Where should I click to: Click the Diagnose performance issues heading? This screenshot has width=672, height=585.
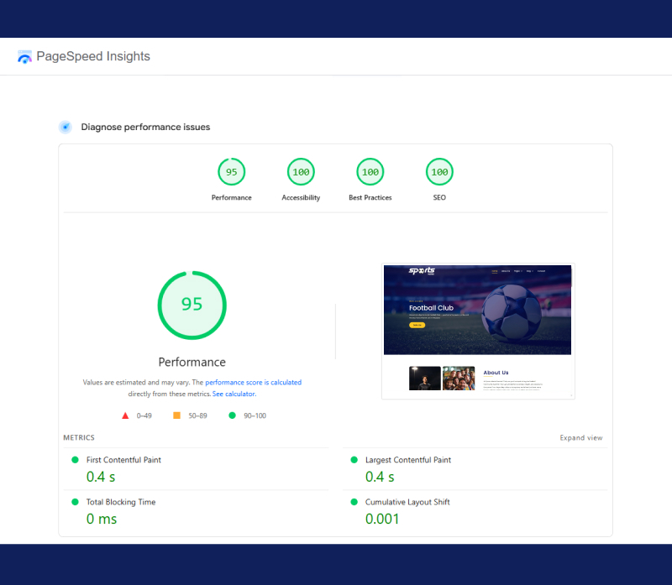tap(145, 128)
